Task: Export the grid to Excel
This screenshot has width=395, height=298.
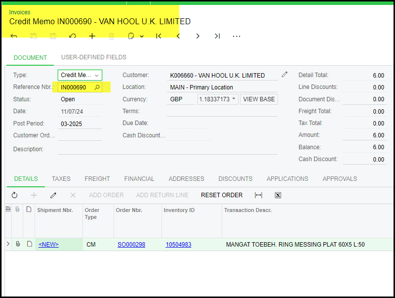Action: point(278,195)
